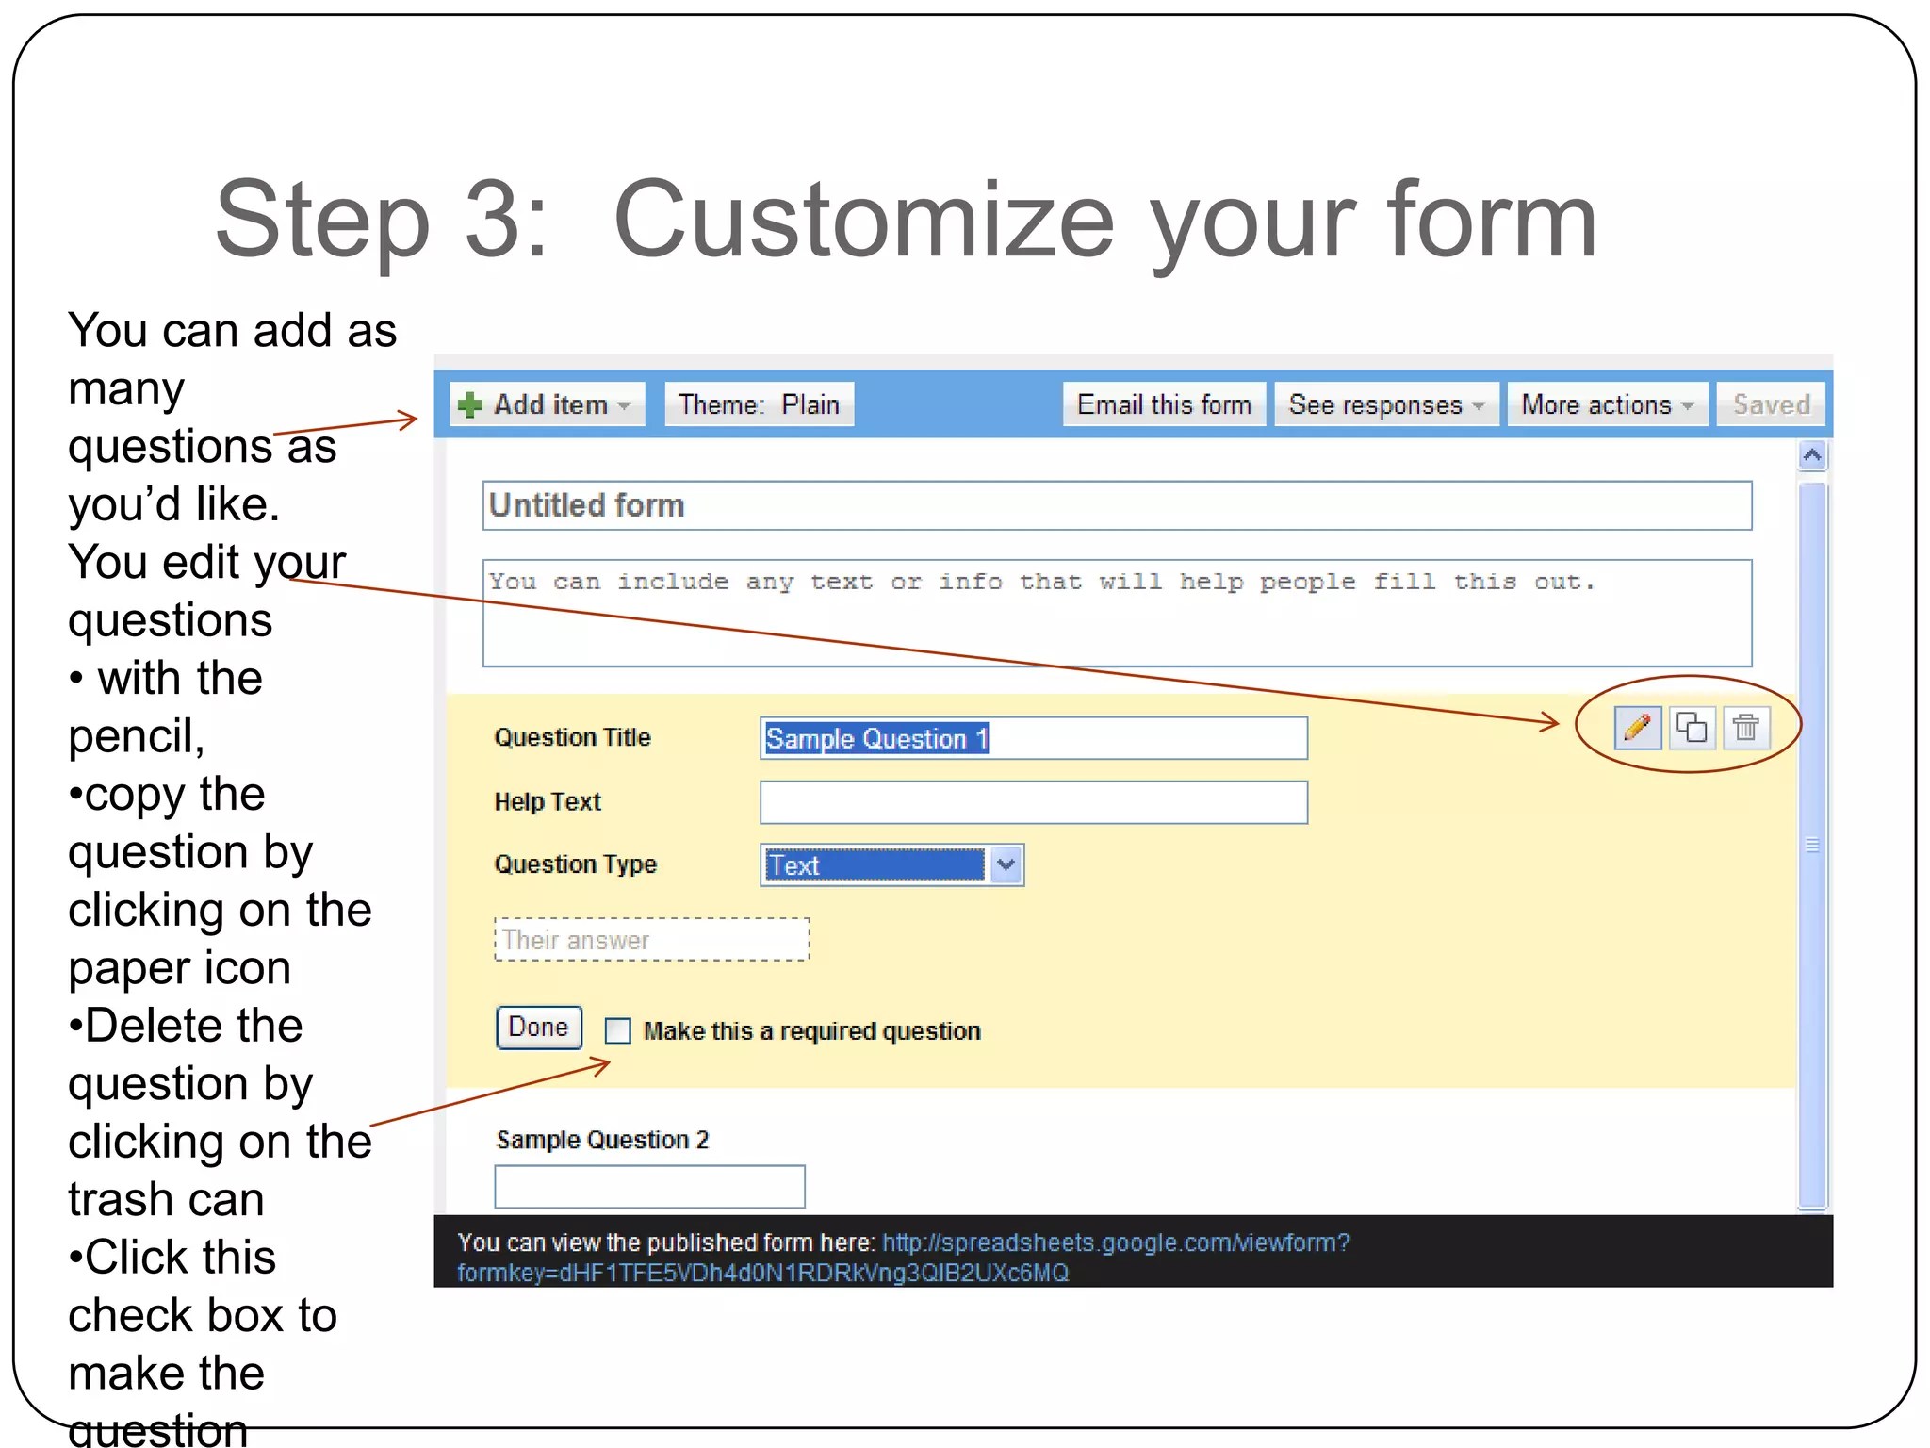Expand the More actions dropdown
Screen dimensions: 1930x1448
tap(1607, 405)
